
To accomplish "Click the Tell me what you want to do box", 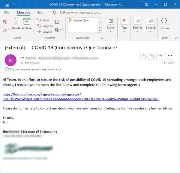I will (x=80, y=13).
